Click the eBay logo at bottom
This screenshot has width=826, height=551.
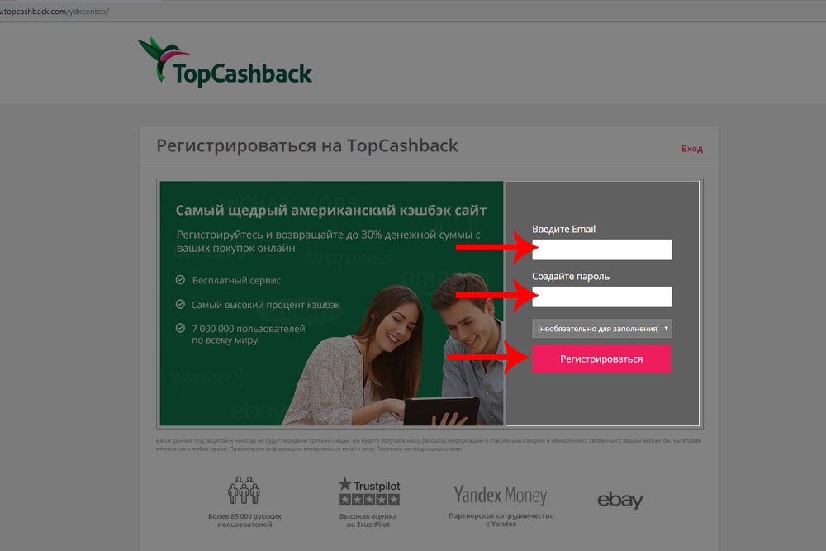point(620,500)
